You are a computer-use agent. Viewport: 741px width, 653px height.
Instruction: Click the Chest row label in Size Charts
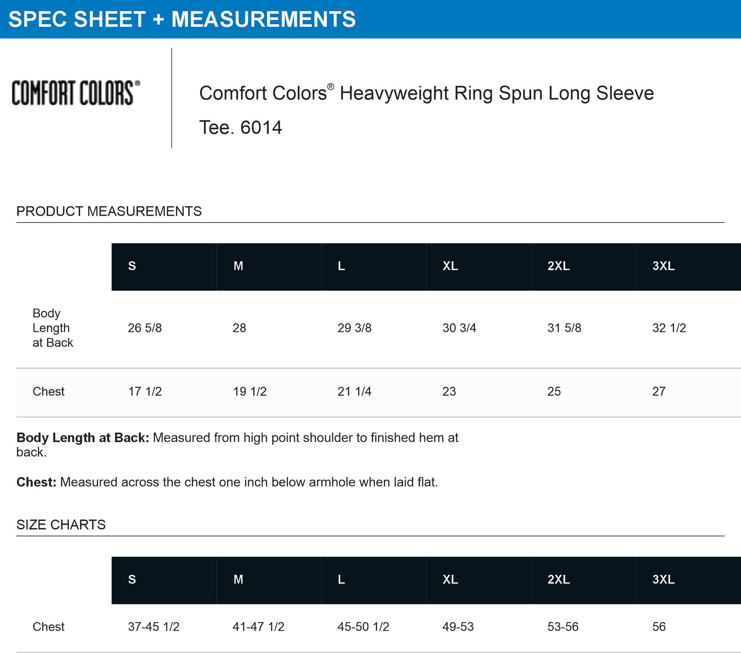pos(48,627)
